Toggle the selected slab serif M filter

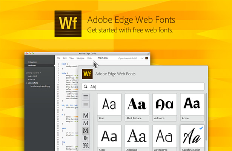pyautogui.click(x=86, y=131)
